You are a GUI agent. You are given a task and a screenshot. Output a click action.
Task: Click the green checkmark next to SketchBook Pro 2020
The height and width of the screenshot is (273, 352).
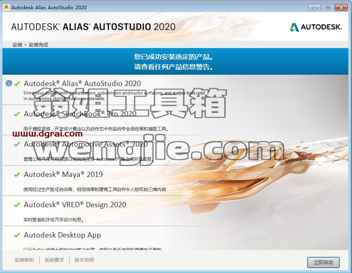coord(17,114)
